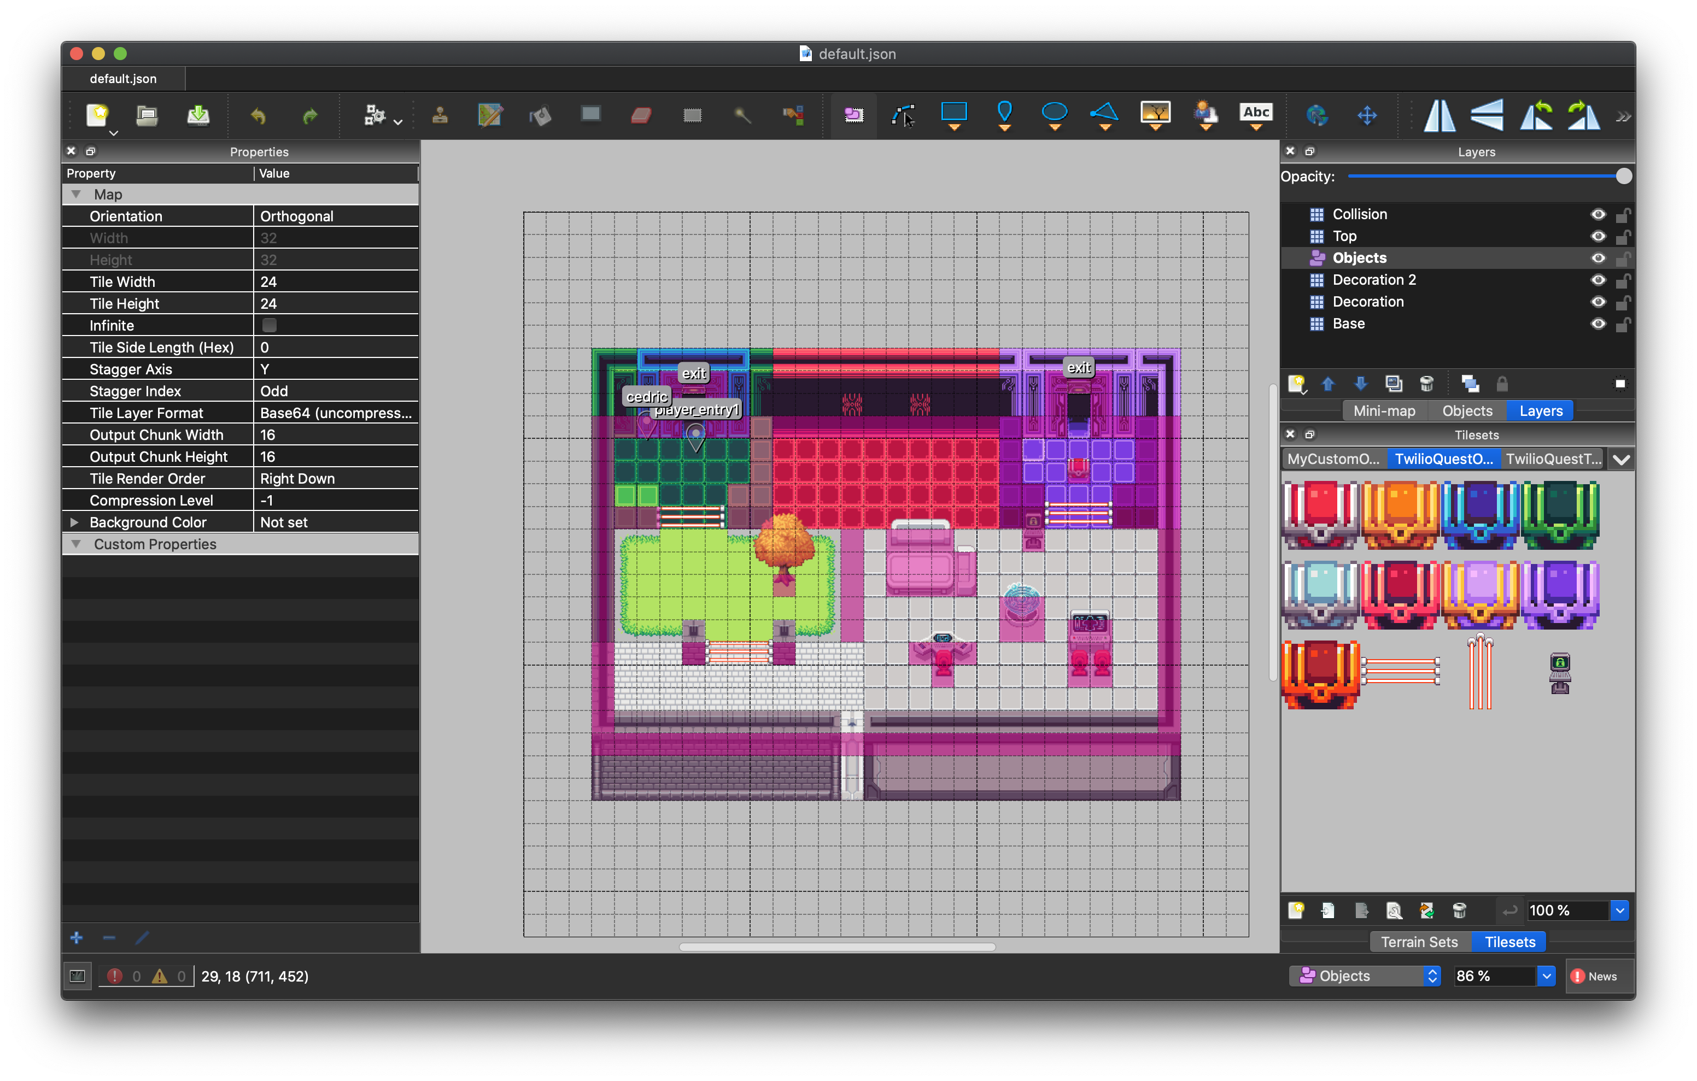Select the Eraser tool
This screenshot has width=1697, height=1081.
(x=641, y=115)
